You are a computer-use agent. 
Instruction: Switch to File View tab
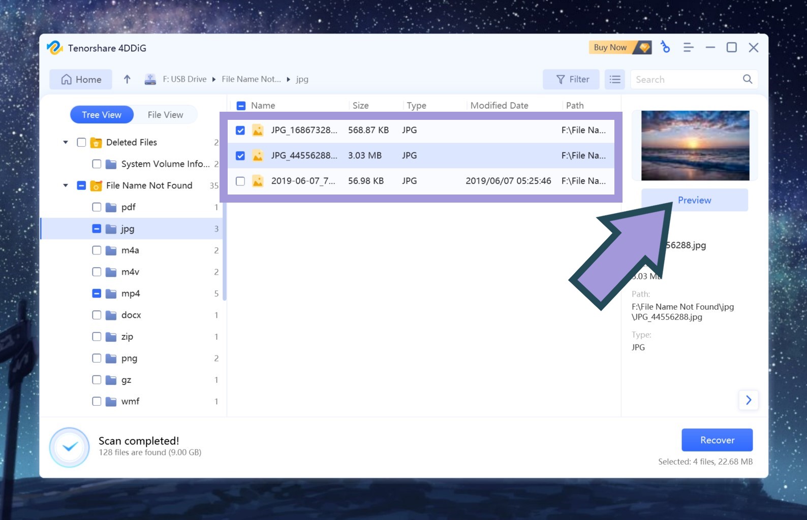point(166,115)
